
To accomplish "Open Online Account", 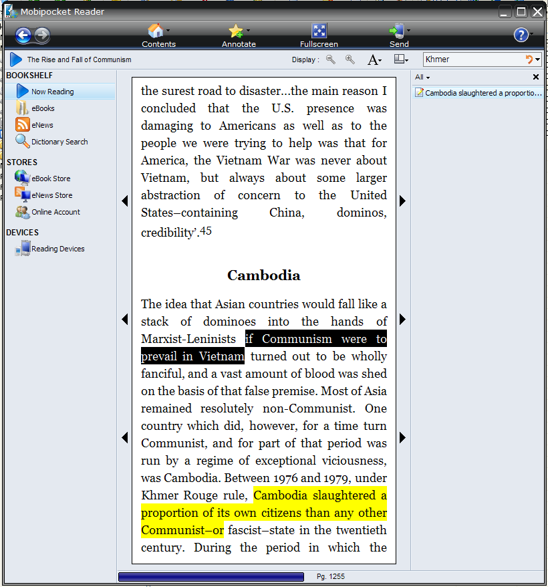I will point(55,212).
